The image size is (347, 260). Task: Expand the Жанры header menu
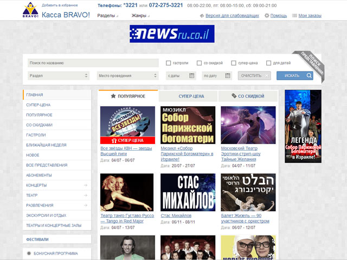pos(140,16)
